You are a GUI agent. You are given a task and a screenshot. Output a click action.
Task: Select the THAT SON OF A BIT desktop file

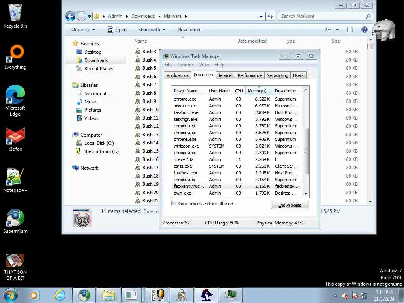[x=15, y=267]
